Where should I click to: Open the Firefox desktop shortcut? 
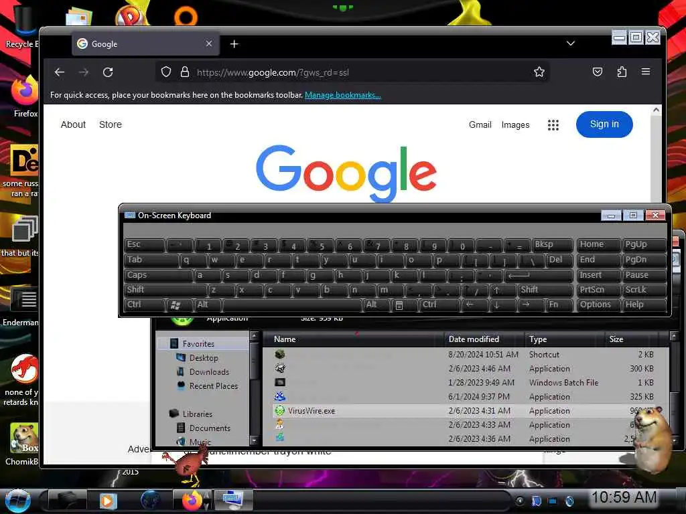[25, 96]
